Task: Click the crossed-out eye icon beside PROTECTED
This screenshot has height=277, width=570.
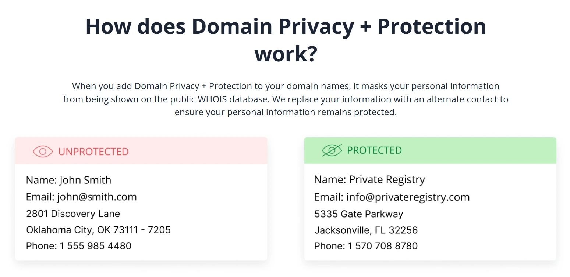Action: tap(332, 150)
